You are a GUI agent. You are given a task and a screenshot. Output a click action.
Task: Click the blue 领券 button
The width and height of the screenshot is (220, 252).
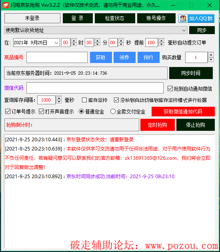coord(124,57)
